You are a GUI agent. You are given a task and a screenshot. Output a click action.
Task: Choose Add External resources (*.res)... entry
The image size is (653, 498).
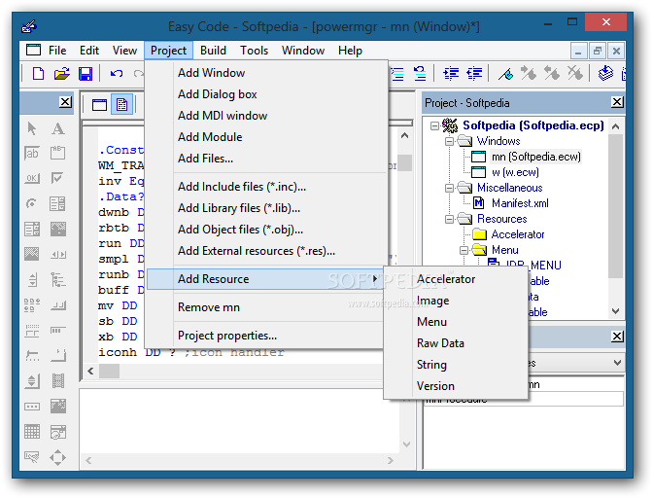[x=267, y=251]
